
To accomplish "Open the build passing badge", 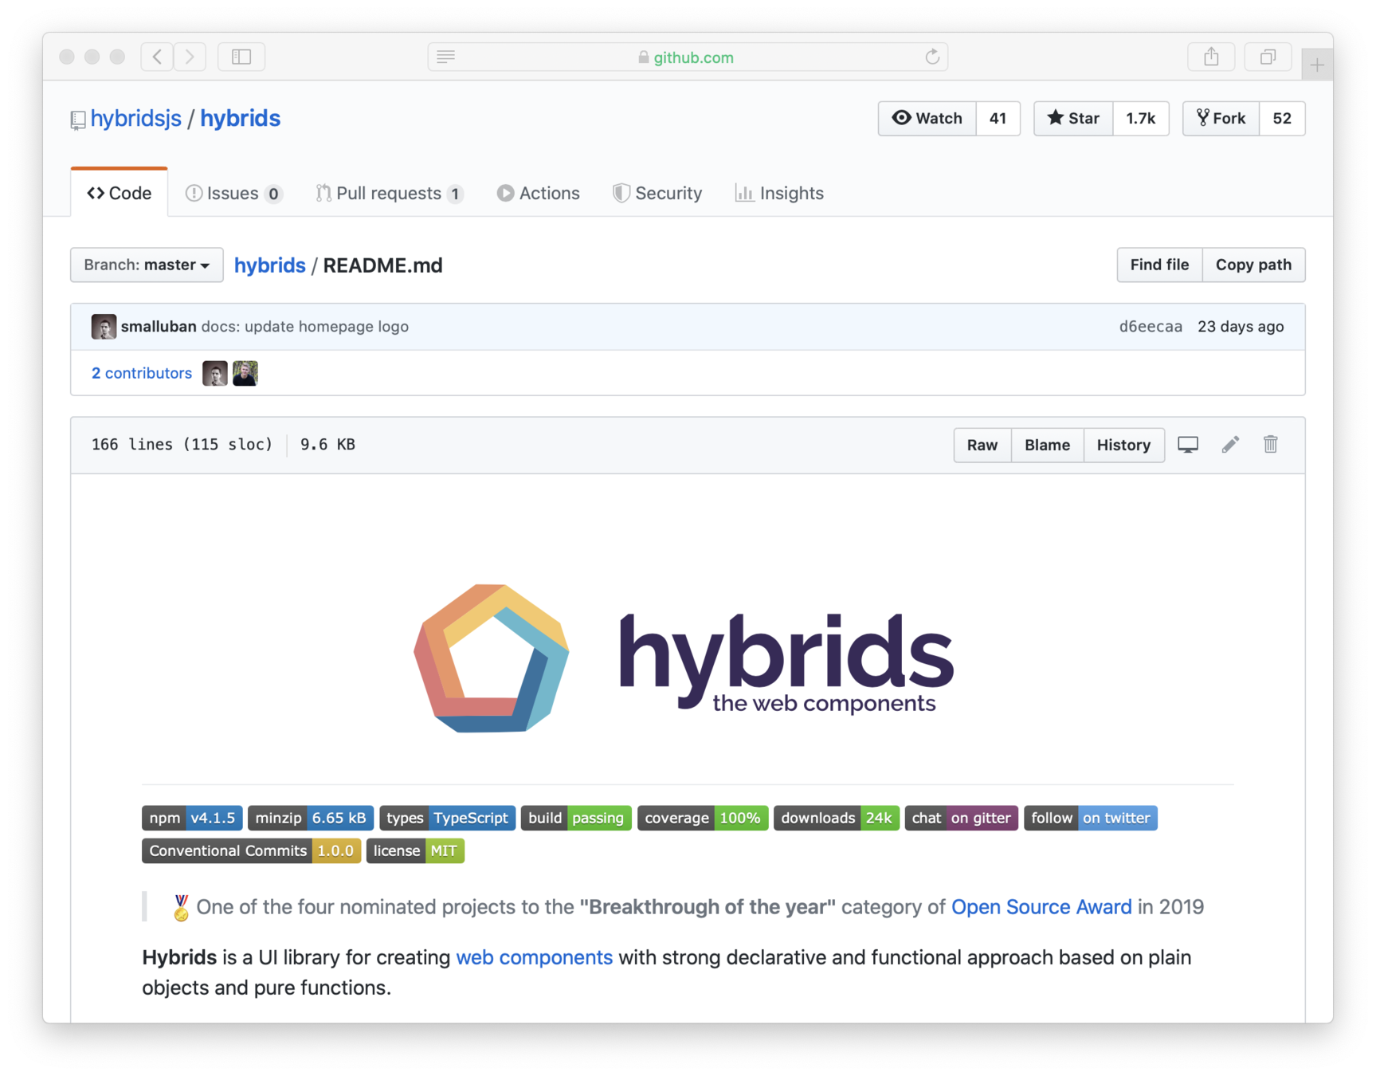I will pos(576,818).
